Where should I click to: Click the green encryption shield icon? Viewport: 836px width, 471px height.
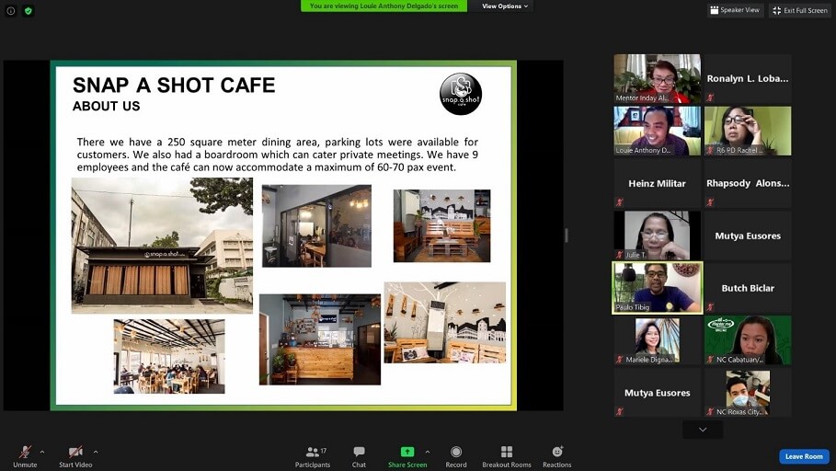pos(29,11)
